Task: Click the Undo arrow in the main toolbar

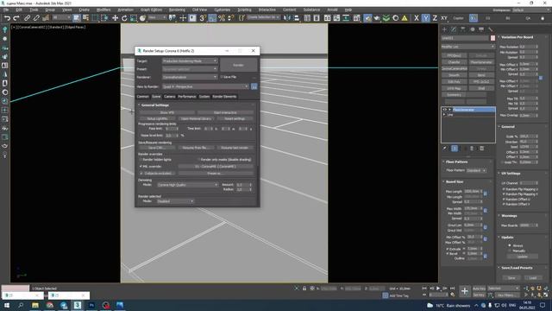Action: pos(7,18)
